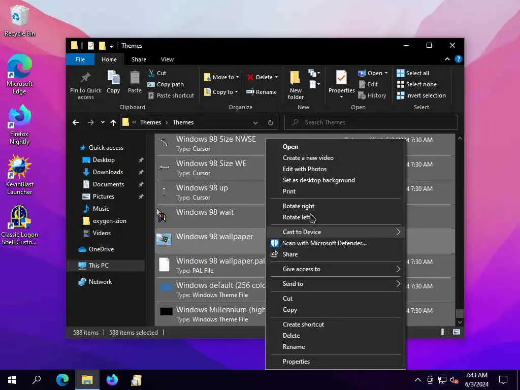Switch to details view in status bar
The height and width of the screenshot is (390, 520).
tap(445, 332)
